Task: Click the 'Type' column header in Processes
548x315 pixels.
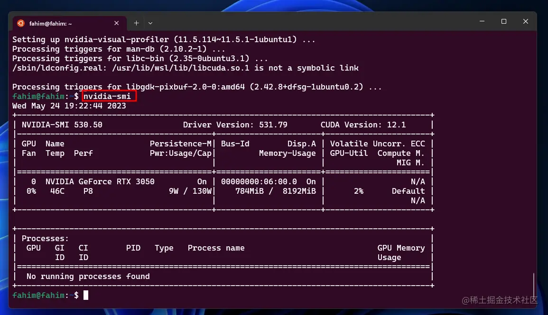Action: coord(164,248)
